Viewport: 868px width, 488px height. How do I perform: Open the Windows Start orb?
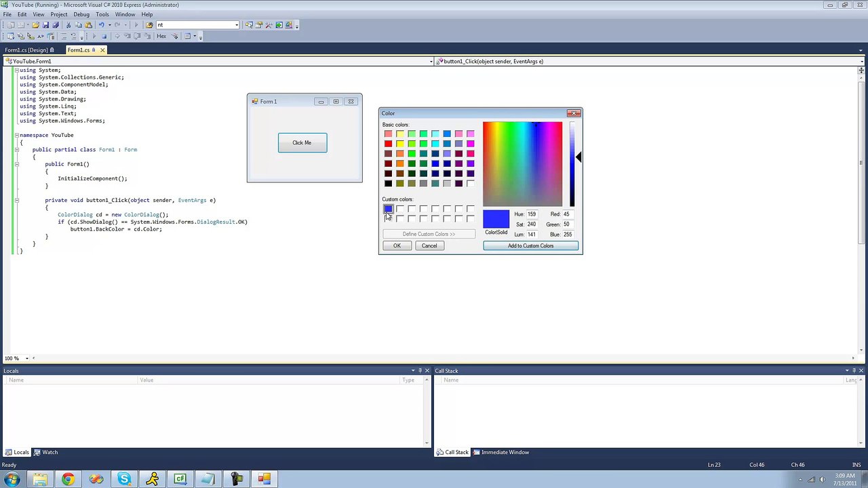pyautogui.click(x=12, y=479)
